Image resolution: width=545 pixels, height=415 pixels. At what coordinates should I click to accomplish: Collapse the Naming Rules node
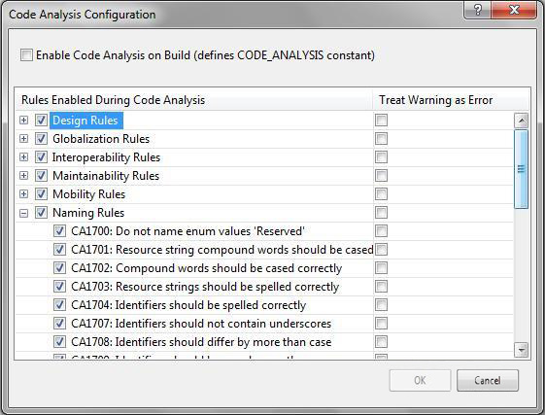(x=23, y=213)
